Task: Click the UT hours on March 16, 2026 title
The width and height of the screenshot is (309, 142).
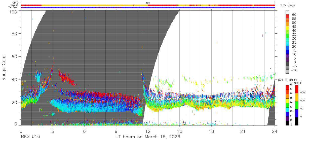Action: tap(148, 137)
